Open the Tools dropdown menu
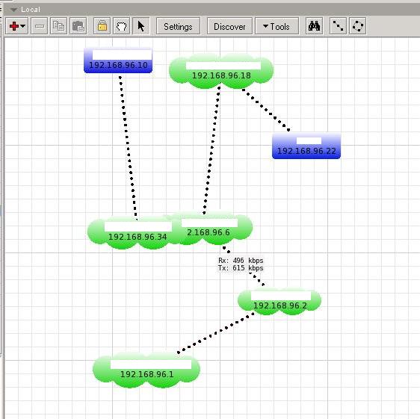 277,26
